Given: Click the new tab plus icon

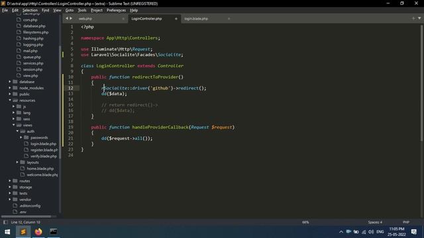Looking at the screenshot, I should (413, 19).
